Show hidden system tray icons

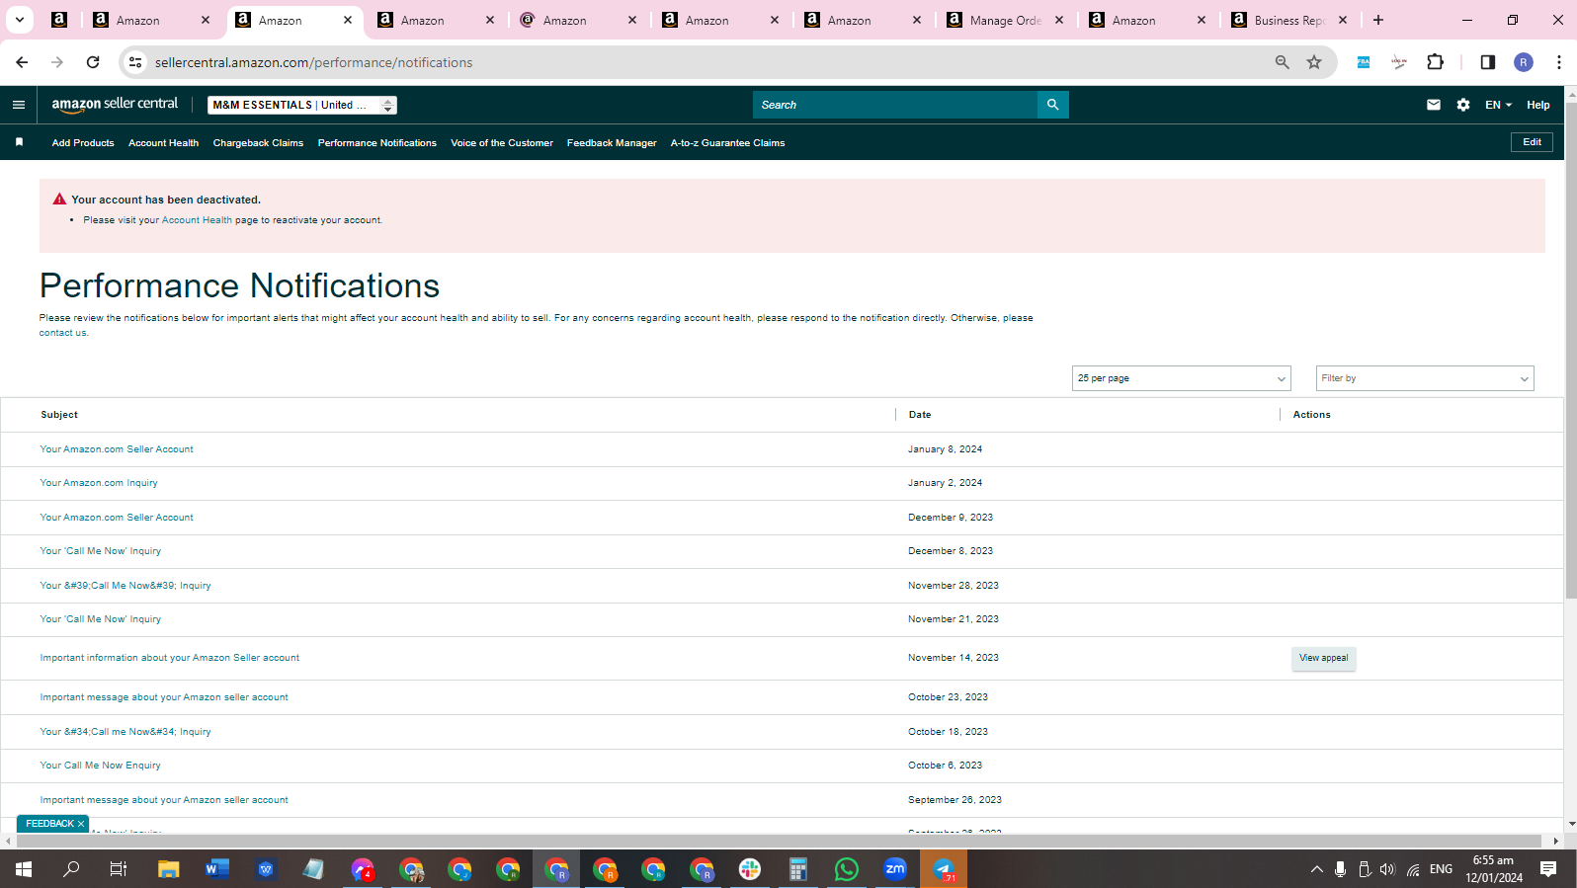[x=1316, y=869]
